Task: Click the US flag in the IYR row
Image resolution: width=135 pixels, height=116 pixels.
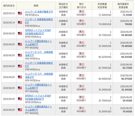Action: click(20, 13)
